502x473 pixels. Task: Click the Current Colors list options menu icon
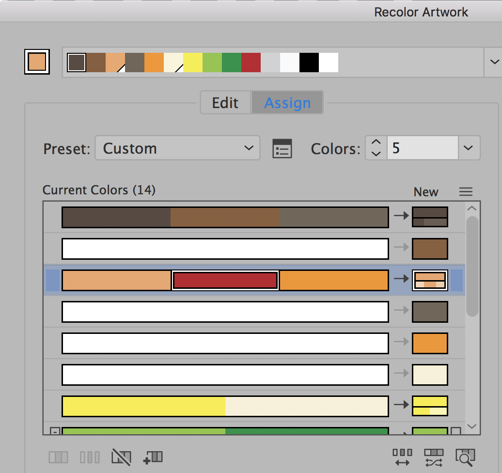[x=466, y=192]
